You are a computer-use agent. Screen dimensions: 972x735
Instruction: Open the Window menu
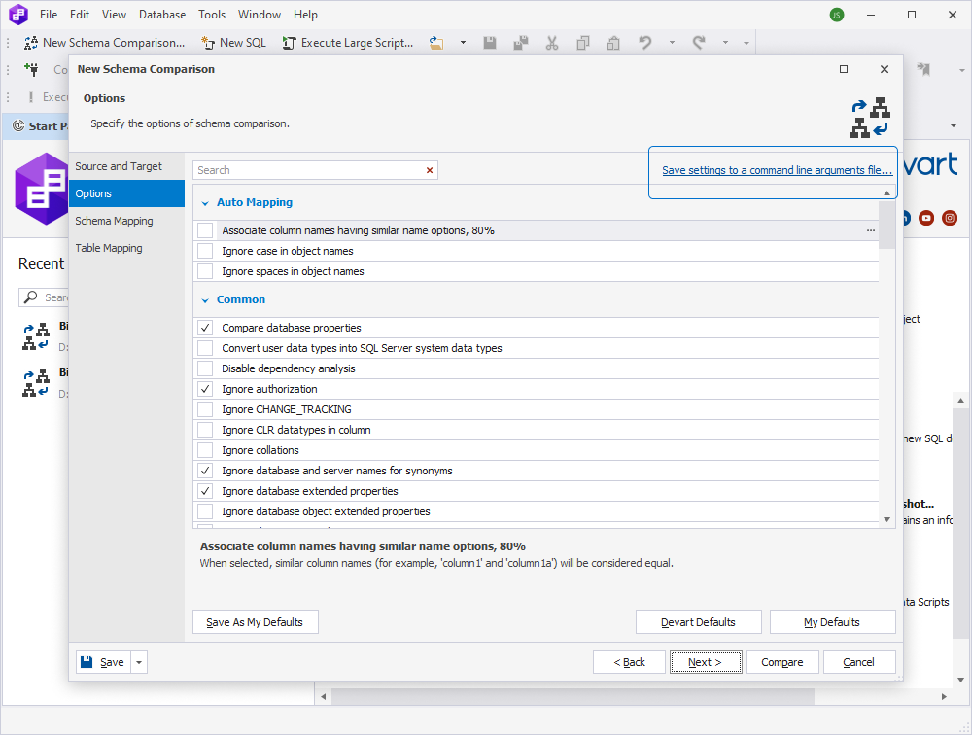pos(260,15)
